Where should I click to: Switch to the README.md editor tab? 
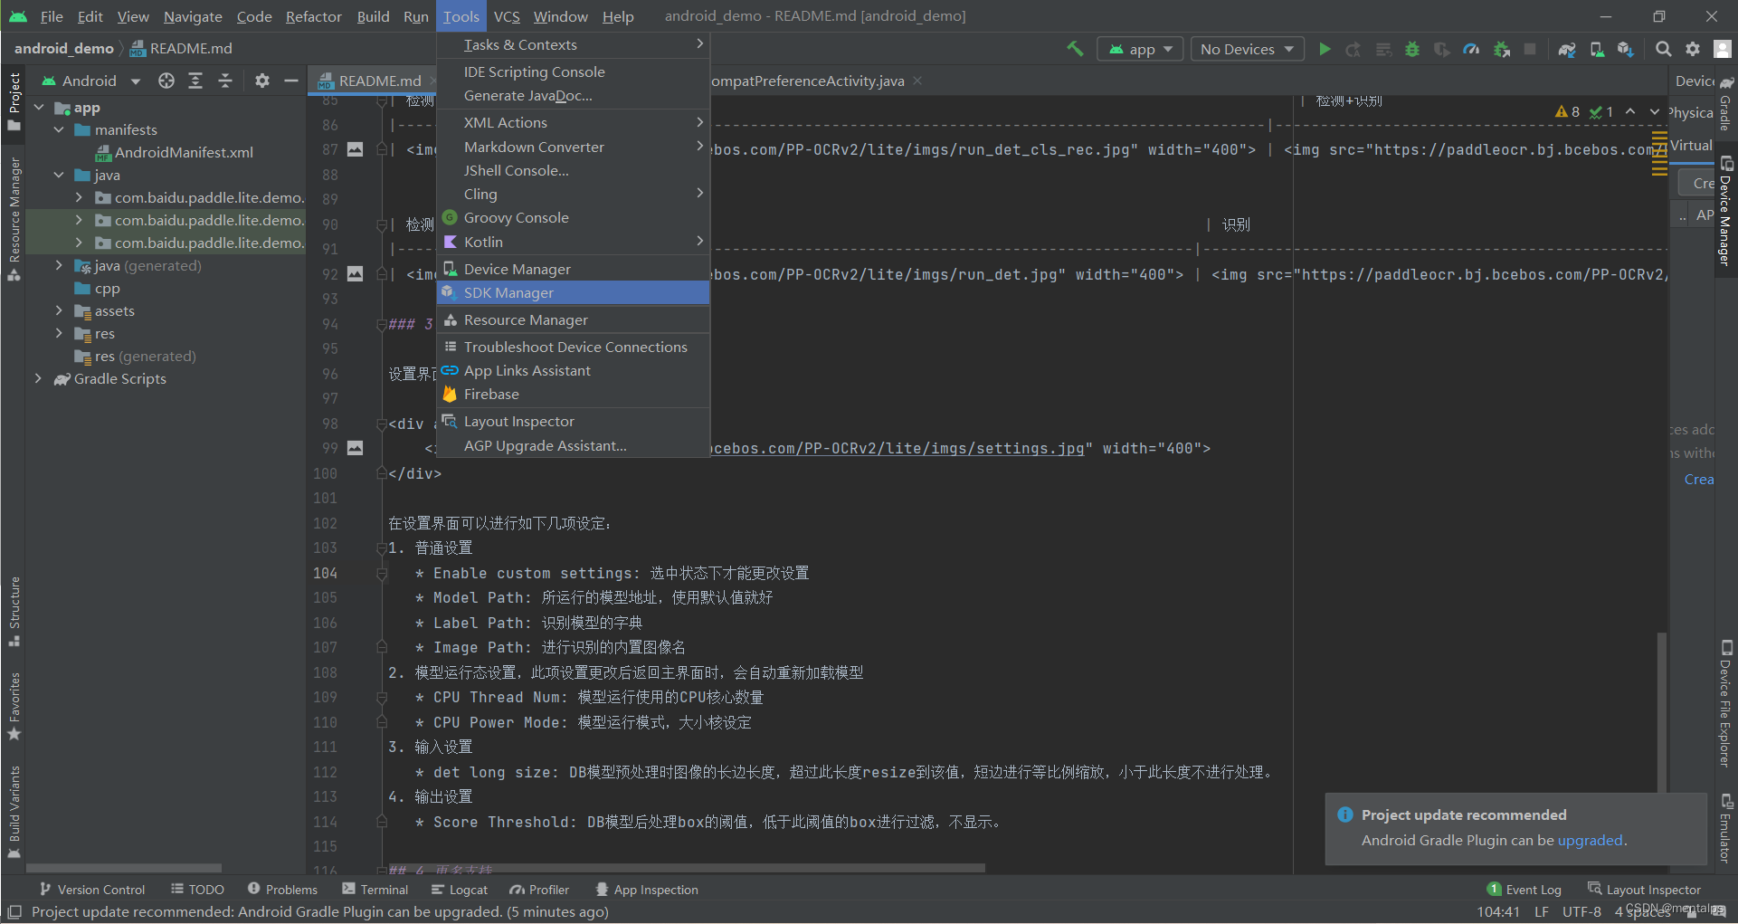(372, 81)
